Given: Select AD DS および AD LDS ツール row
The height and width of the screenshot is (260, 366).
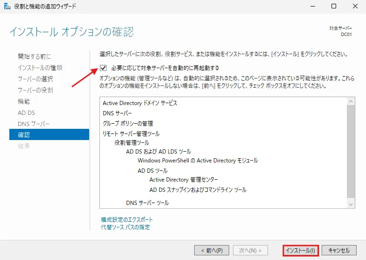Looking at the screenshot, I should [159, 151].
